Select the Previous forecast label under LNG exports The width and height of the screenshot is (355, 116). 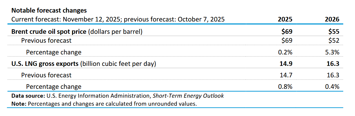(x=46, y=75)
